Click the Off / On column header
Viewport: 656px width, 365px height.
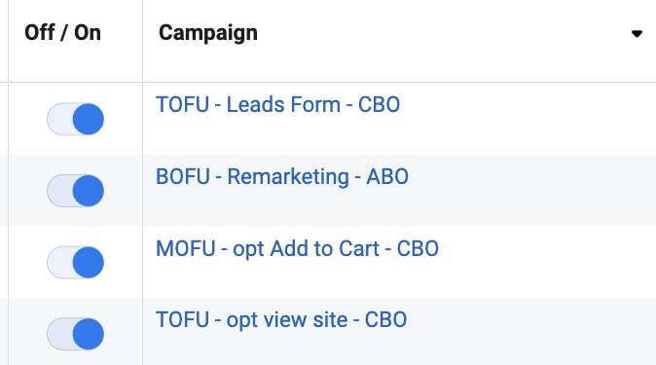pos(62,33)
